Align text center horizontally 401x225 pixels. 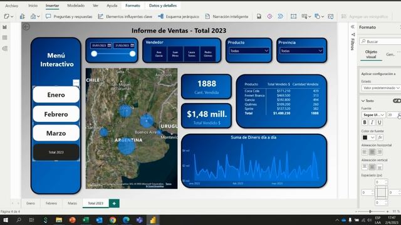[372, 152]
